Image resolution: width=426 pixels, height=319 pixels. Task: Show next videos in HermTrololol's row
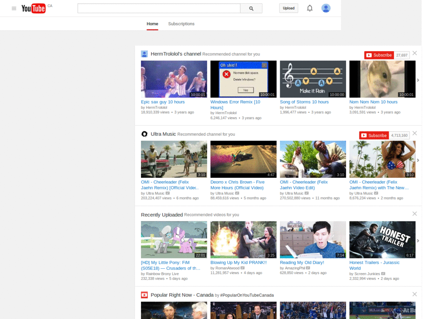(x=418, y=80)
